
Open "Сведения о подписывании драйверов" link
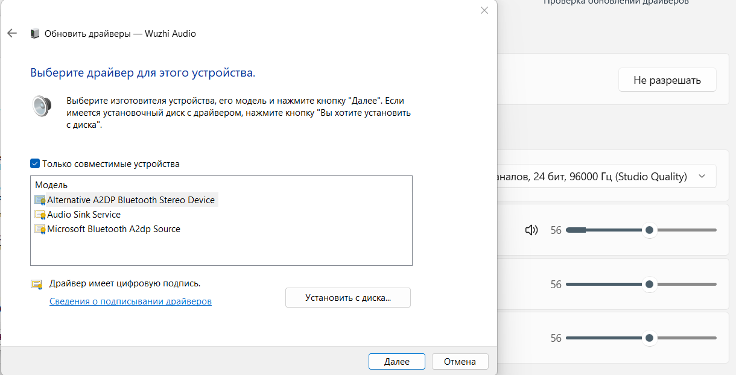[x=130, y=301]
